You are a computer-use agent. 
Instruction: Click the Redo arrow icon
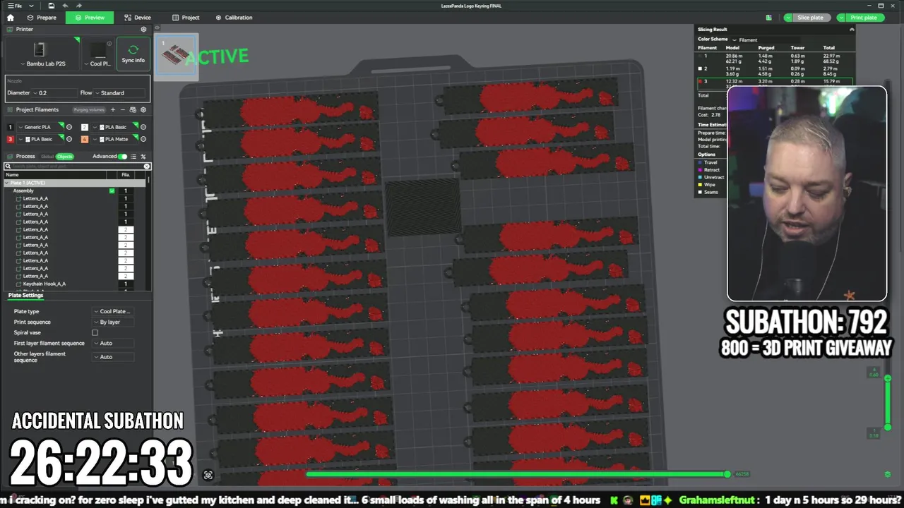point(78,6)
